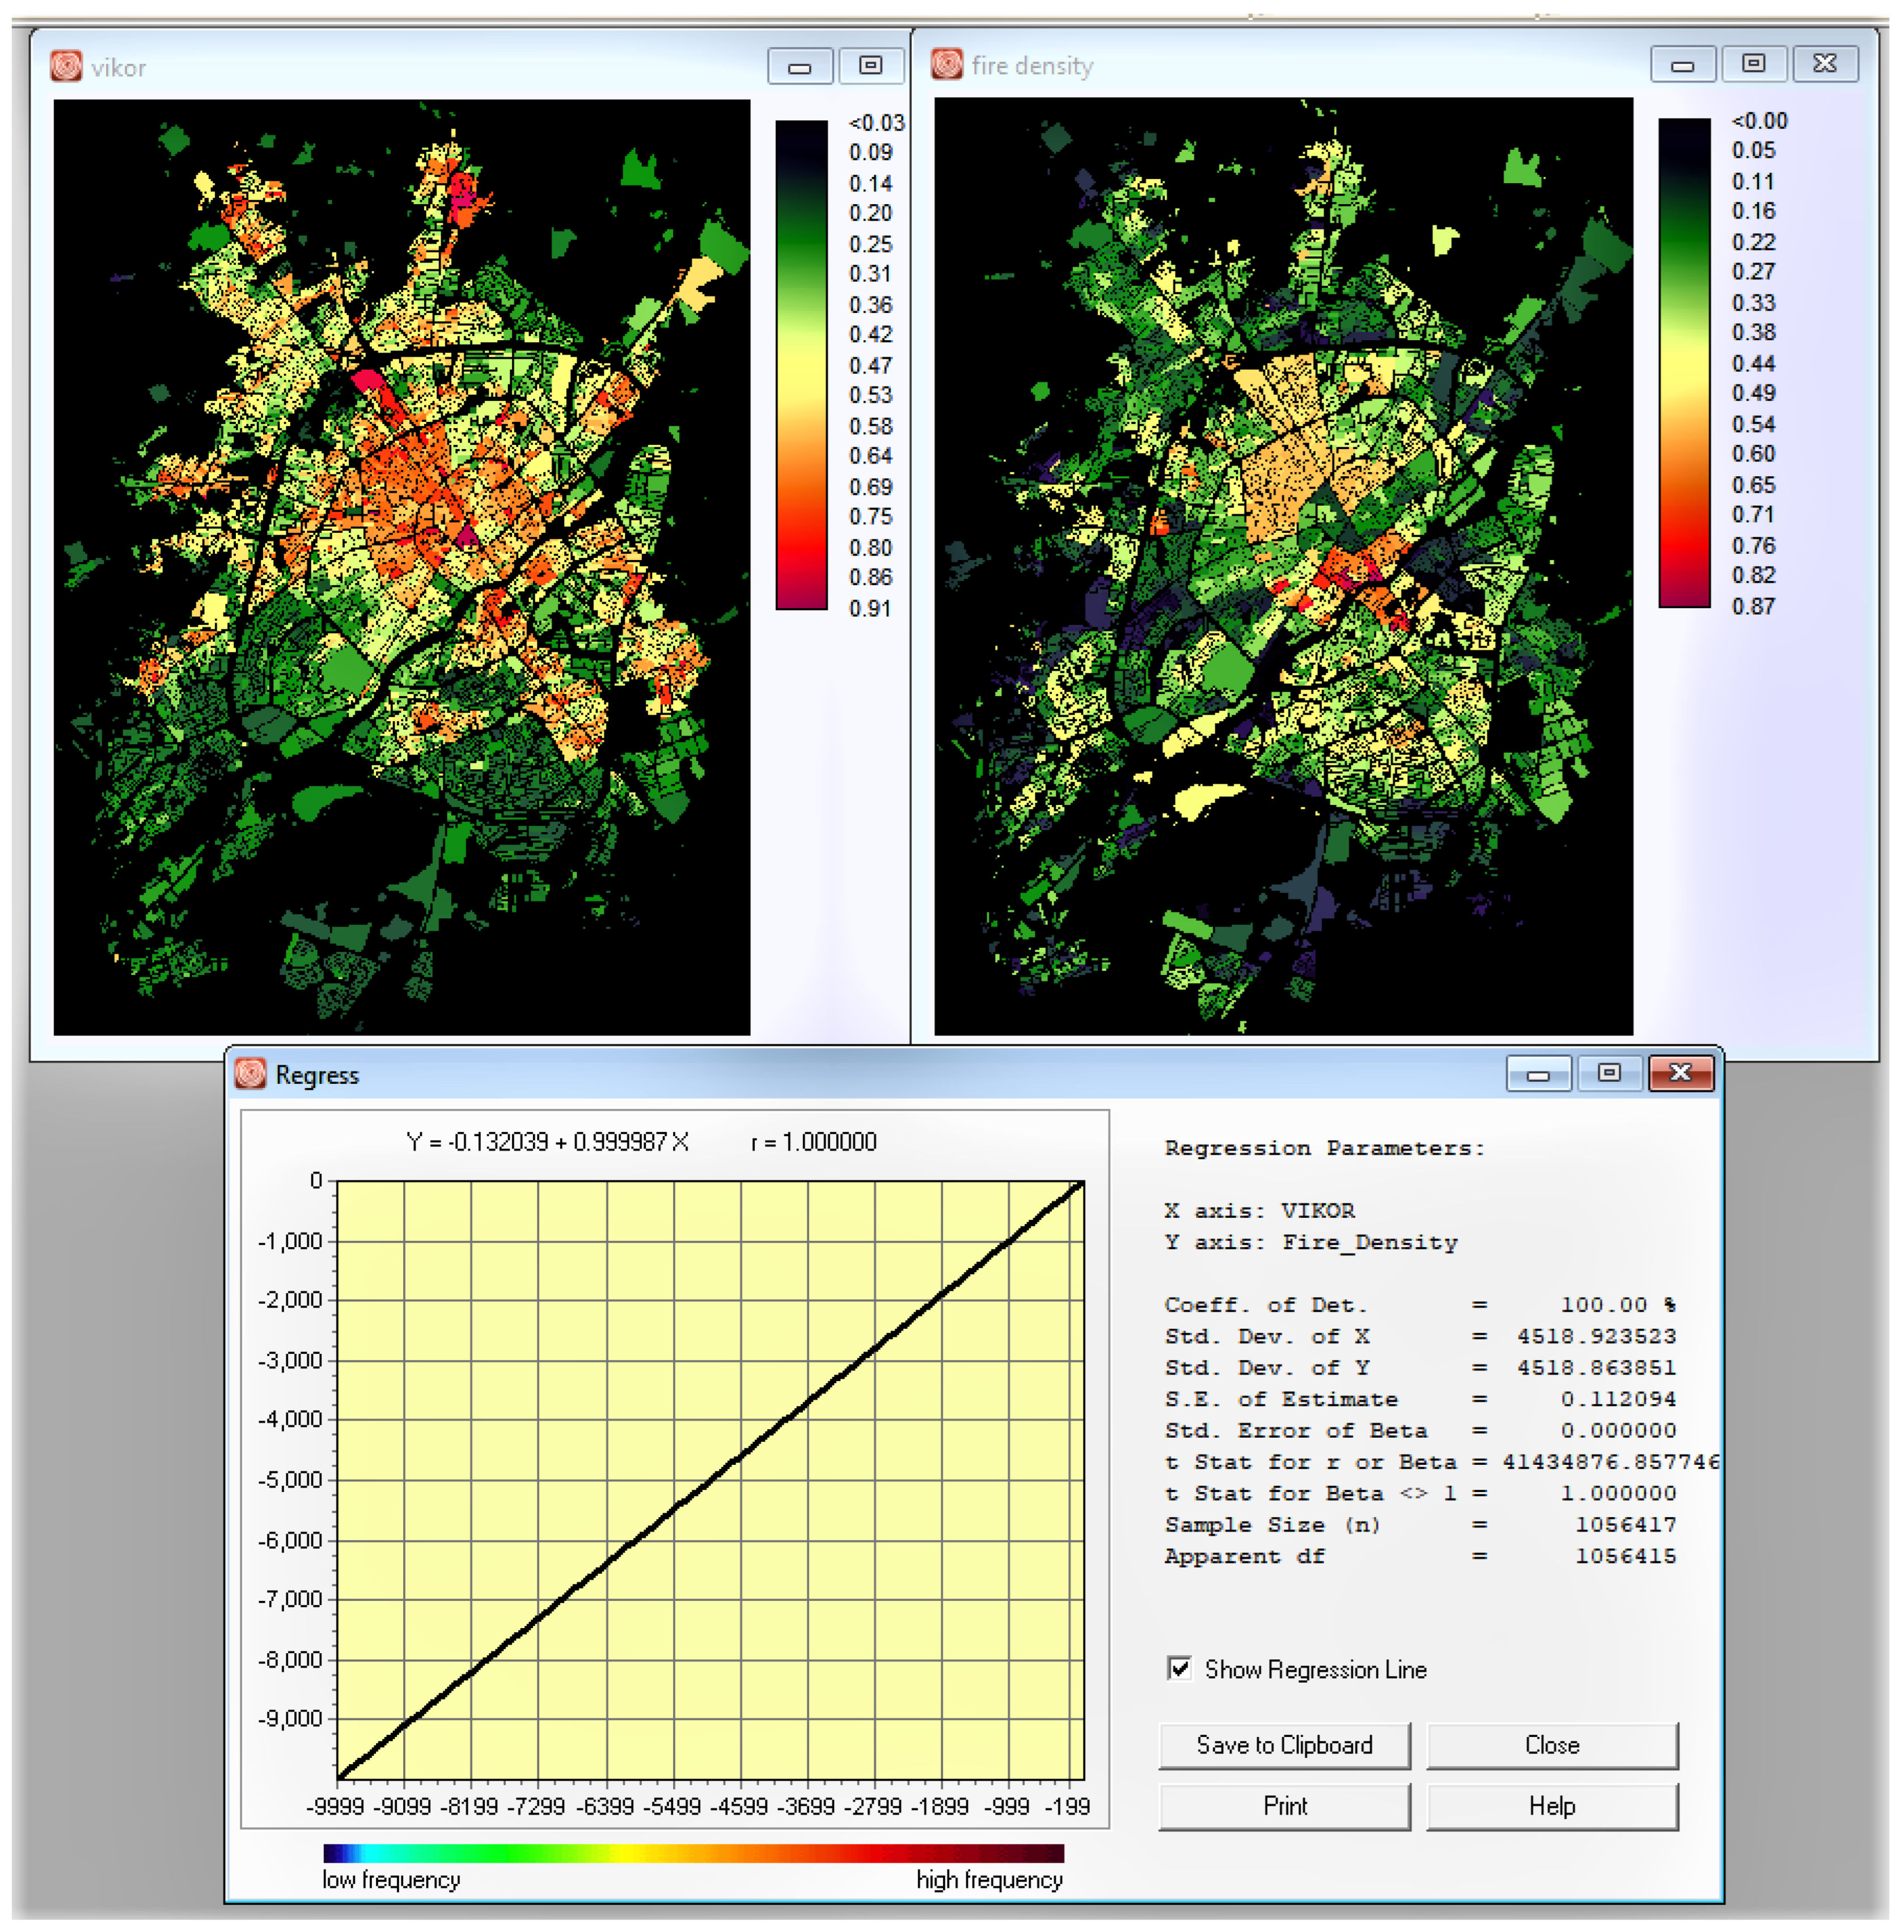Click the vikor window title icon

point(66,67)
